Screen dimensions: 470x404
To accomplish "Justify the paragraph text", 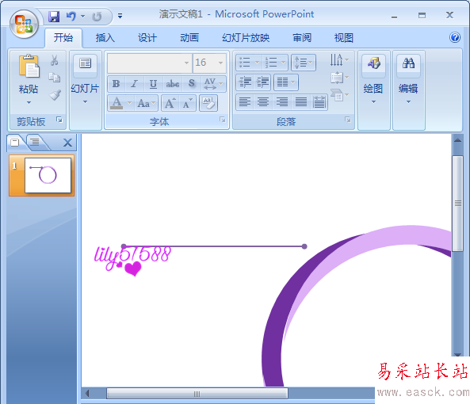I will click(x=300, y=102).
